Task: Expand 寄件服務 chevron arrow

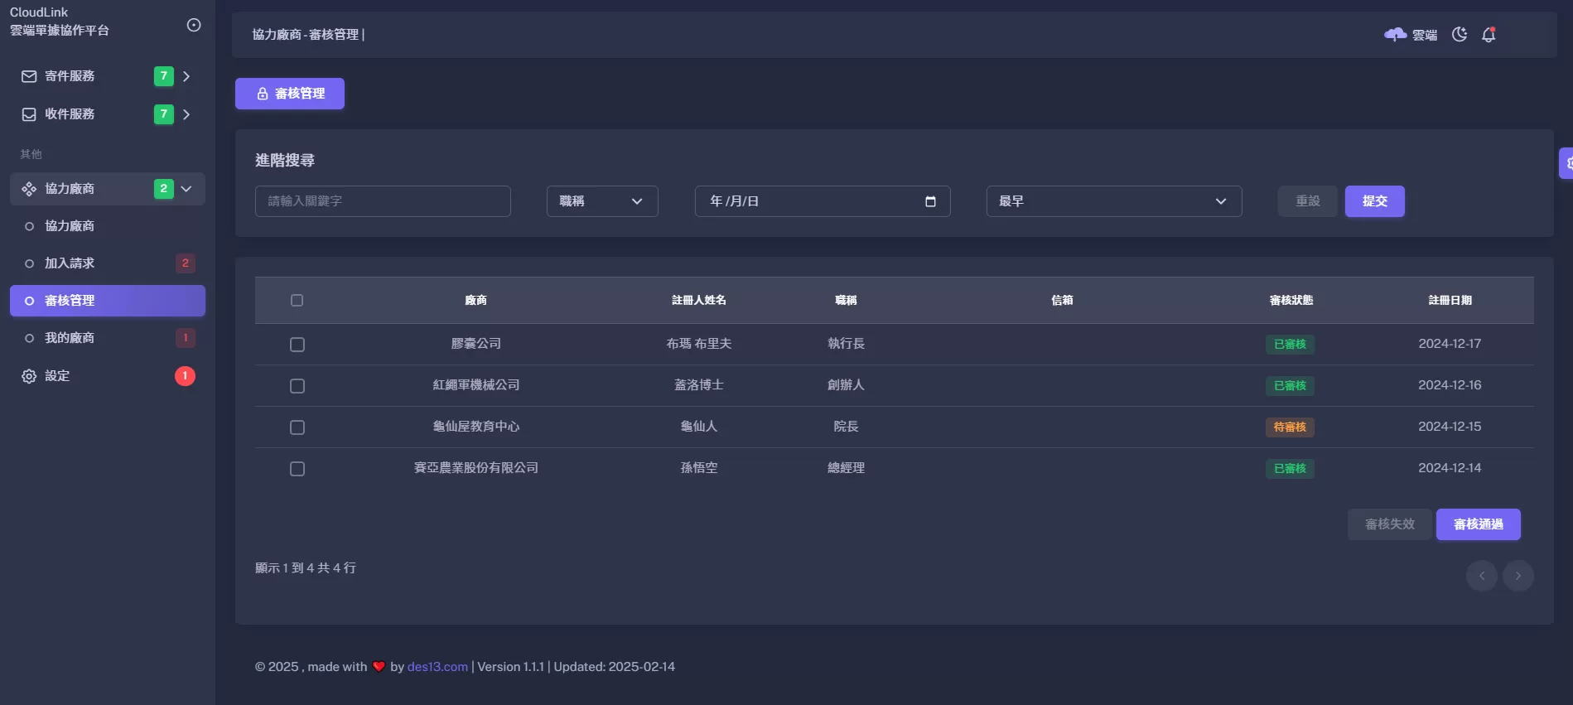Action: click(x=186, y=76)
